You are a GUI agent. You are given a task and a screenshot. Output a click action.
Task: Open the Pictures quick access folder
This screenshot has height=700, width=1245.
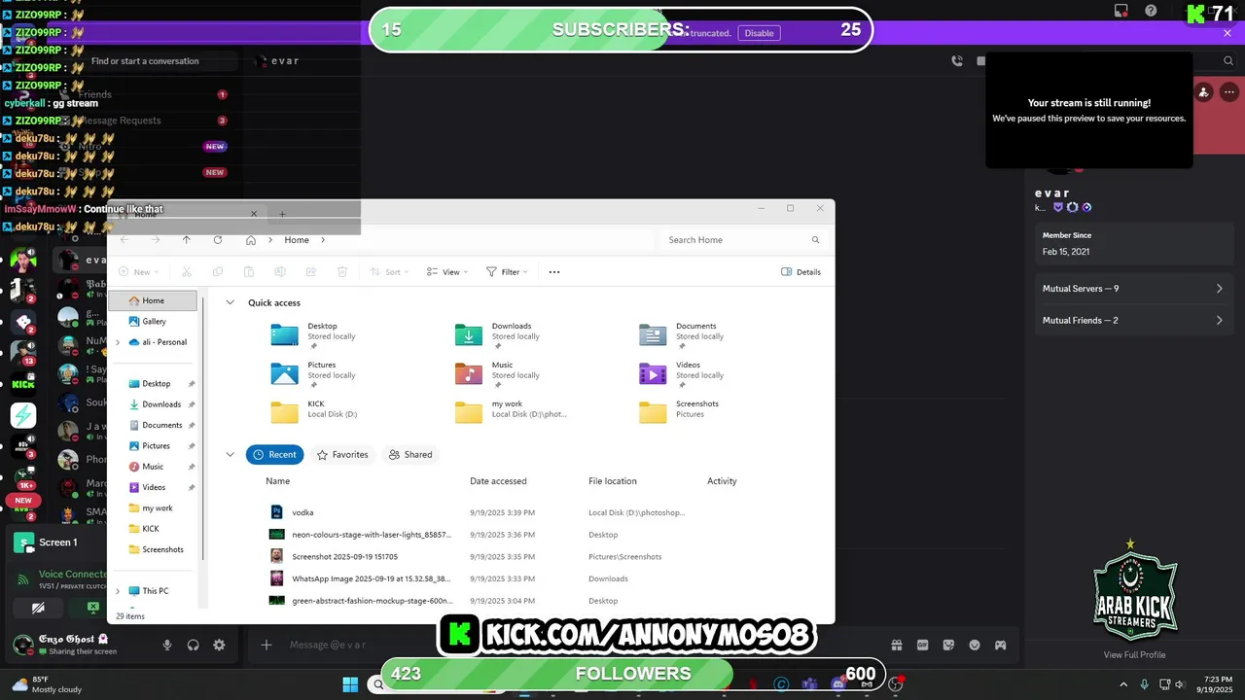313,374
